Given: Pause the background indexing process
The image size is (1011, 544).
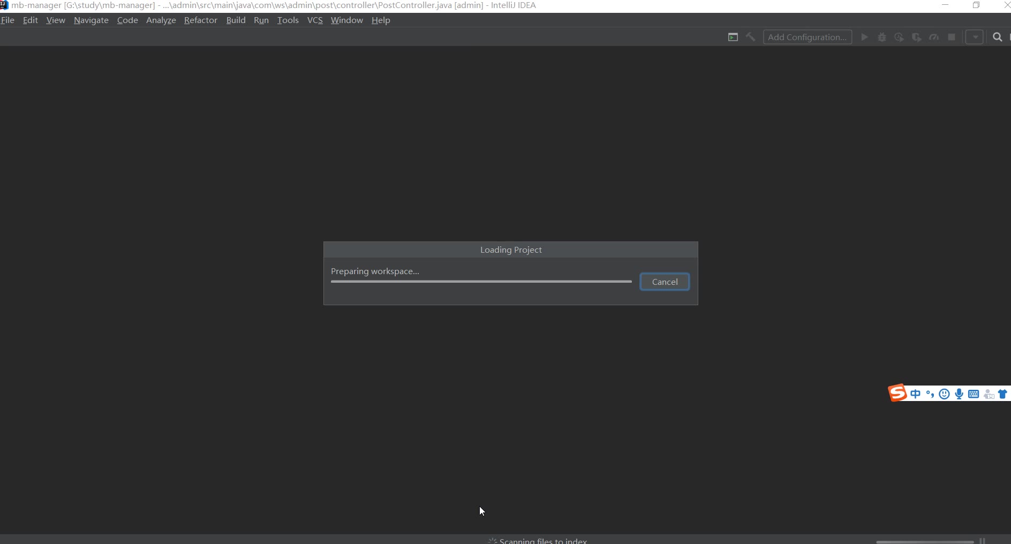Looking at the screenshot, I should [x=982, y=541].
